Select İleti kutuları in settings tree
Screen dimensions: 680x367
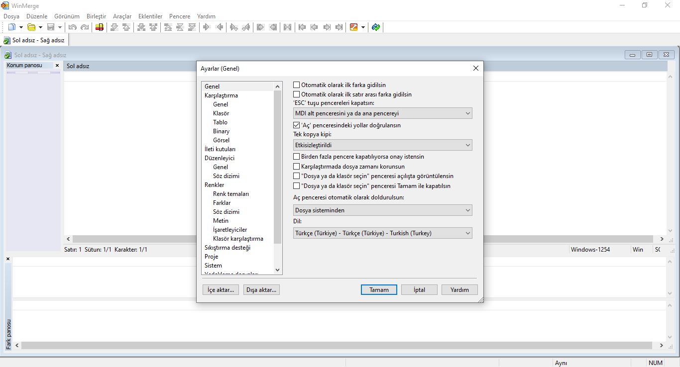[x=220, y=149]
